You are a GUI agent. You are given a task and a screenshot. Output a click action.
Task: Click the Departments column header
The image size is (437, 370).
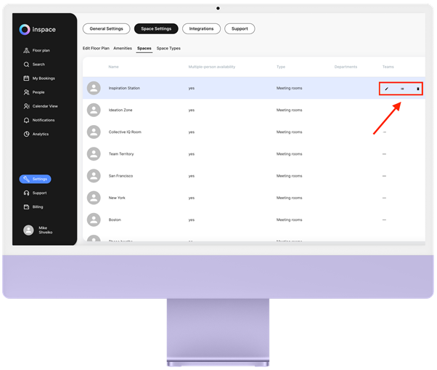click(x=346, y=67)
